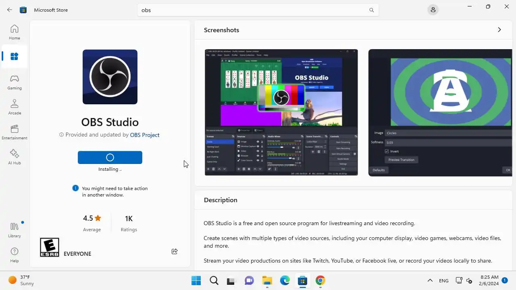Open Task View on taskbar

tap(231, 280)
